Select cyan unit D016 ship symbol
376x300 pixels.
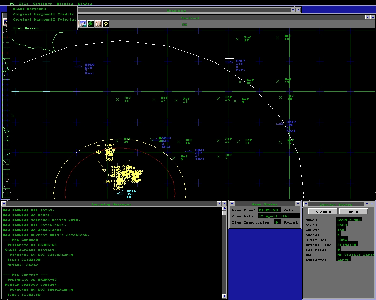coord(120,193)
